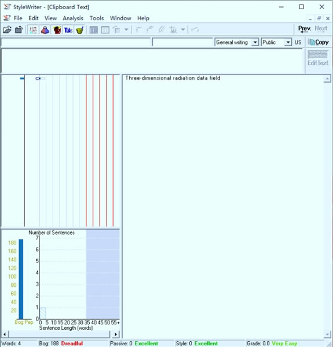333x347 pixels.
Task: Click the horizontal scrollbar right arrow
Action: point(115,334)
